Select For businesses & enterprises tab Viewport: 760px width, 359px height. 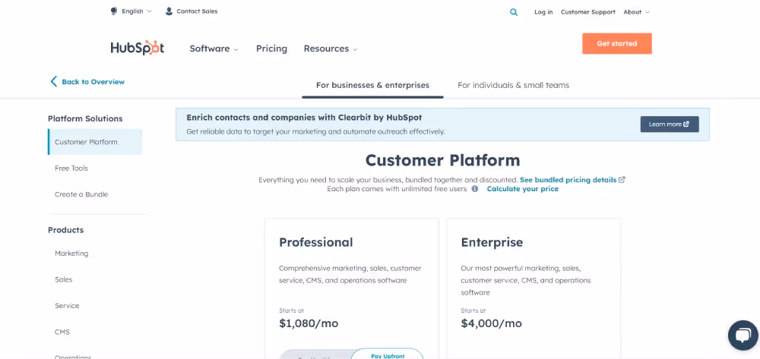coord(372,85)
